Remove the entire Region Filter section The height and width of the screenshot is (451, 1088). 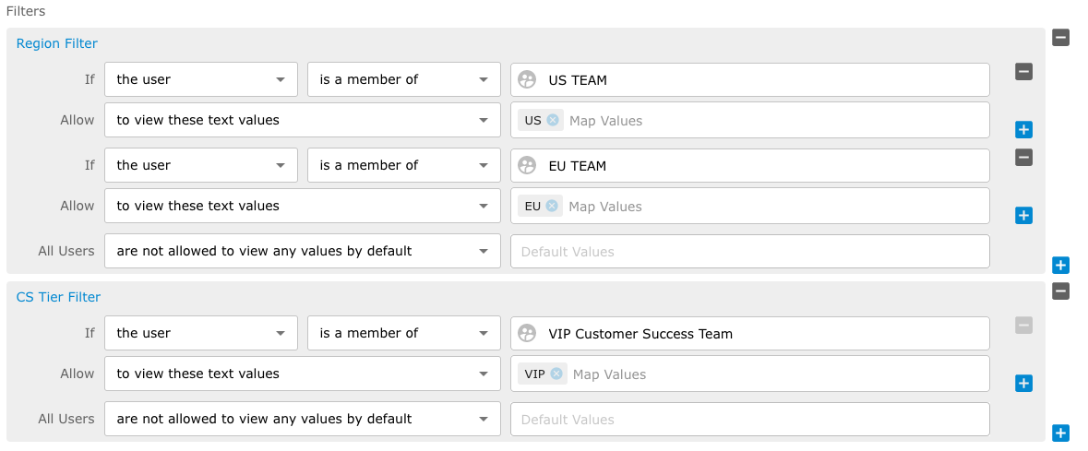click(x=1060, y=38)
